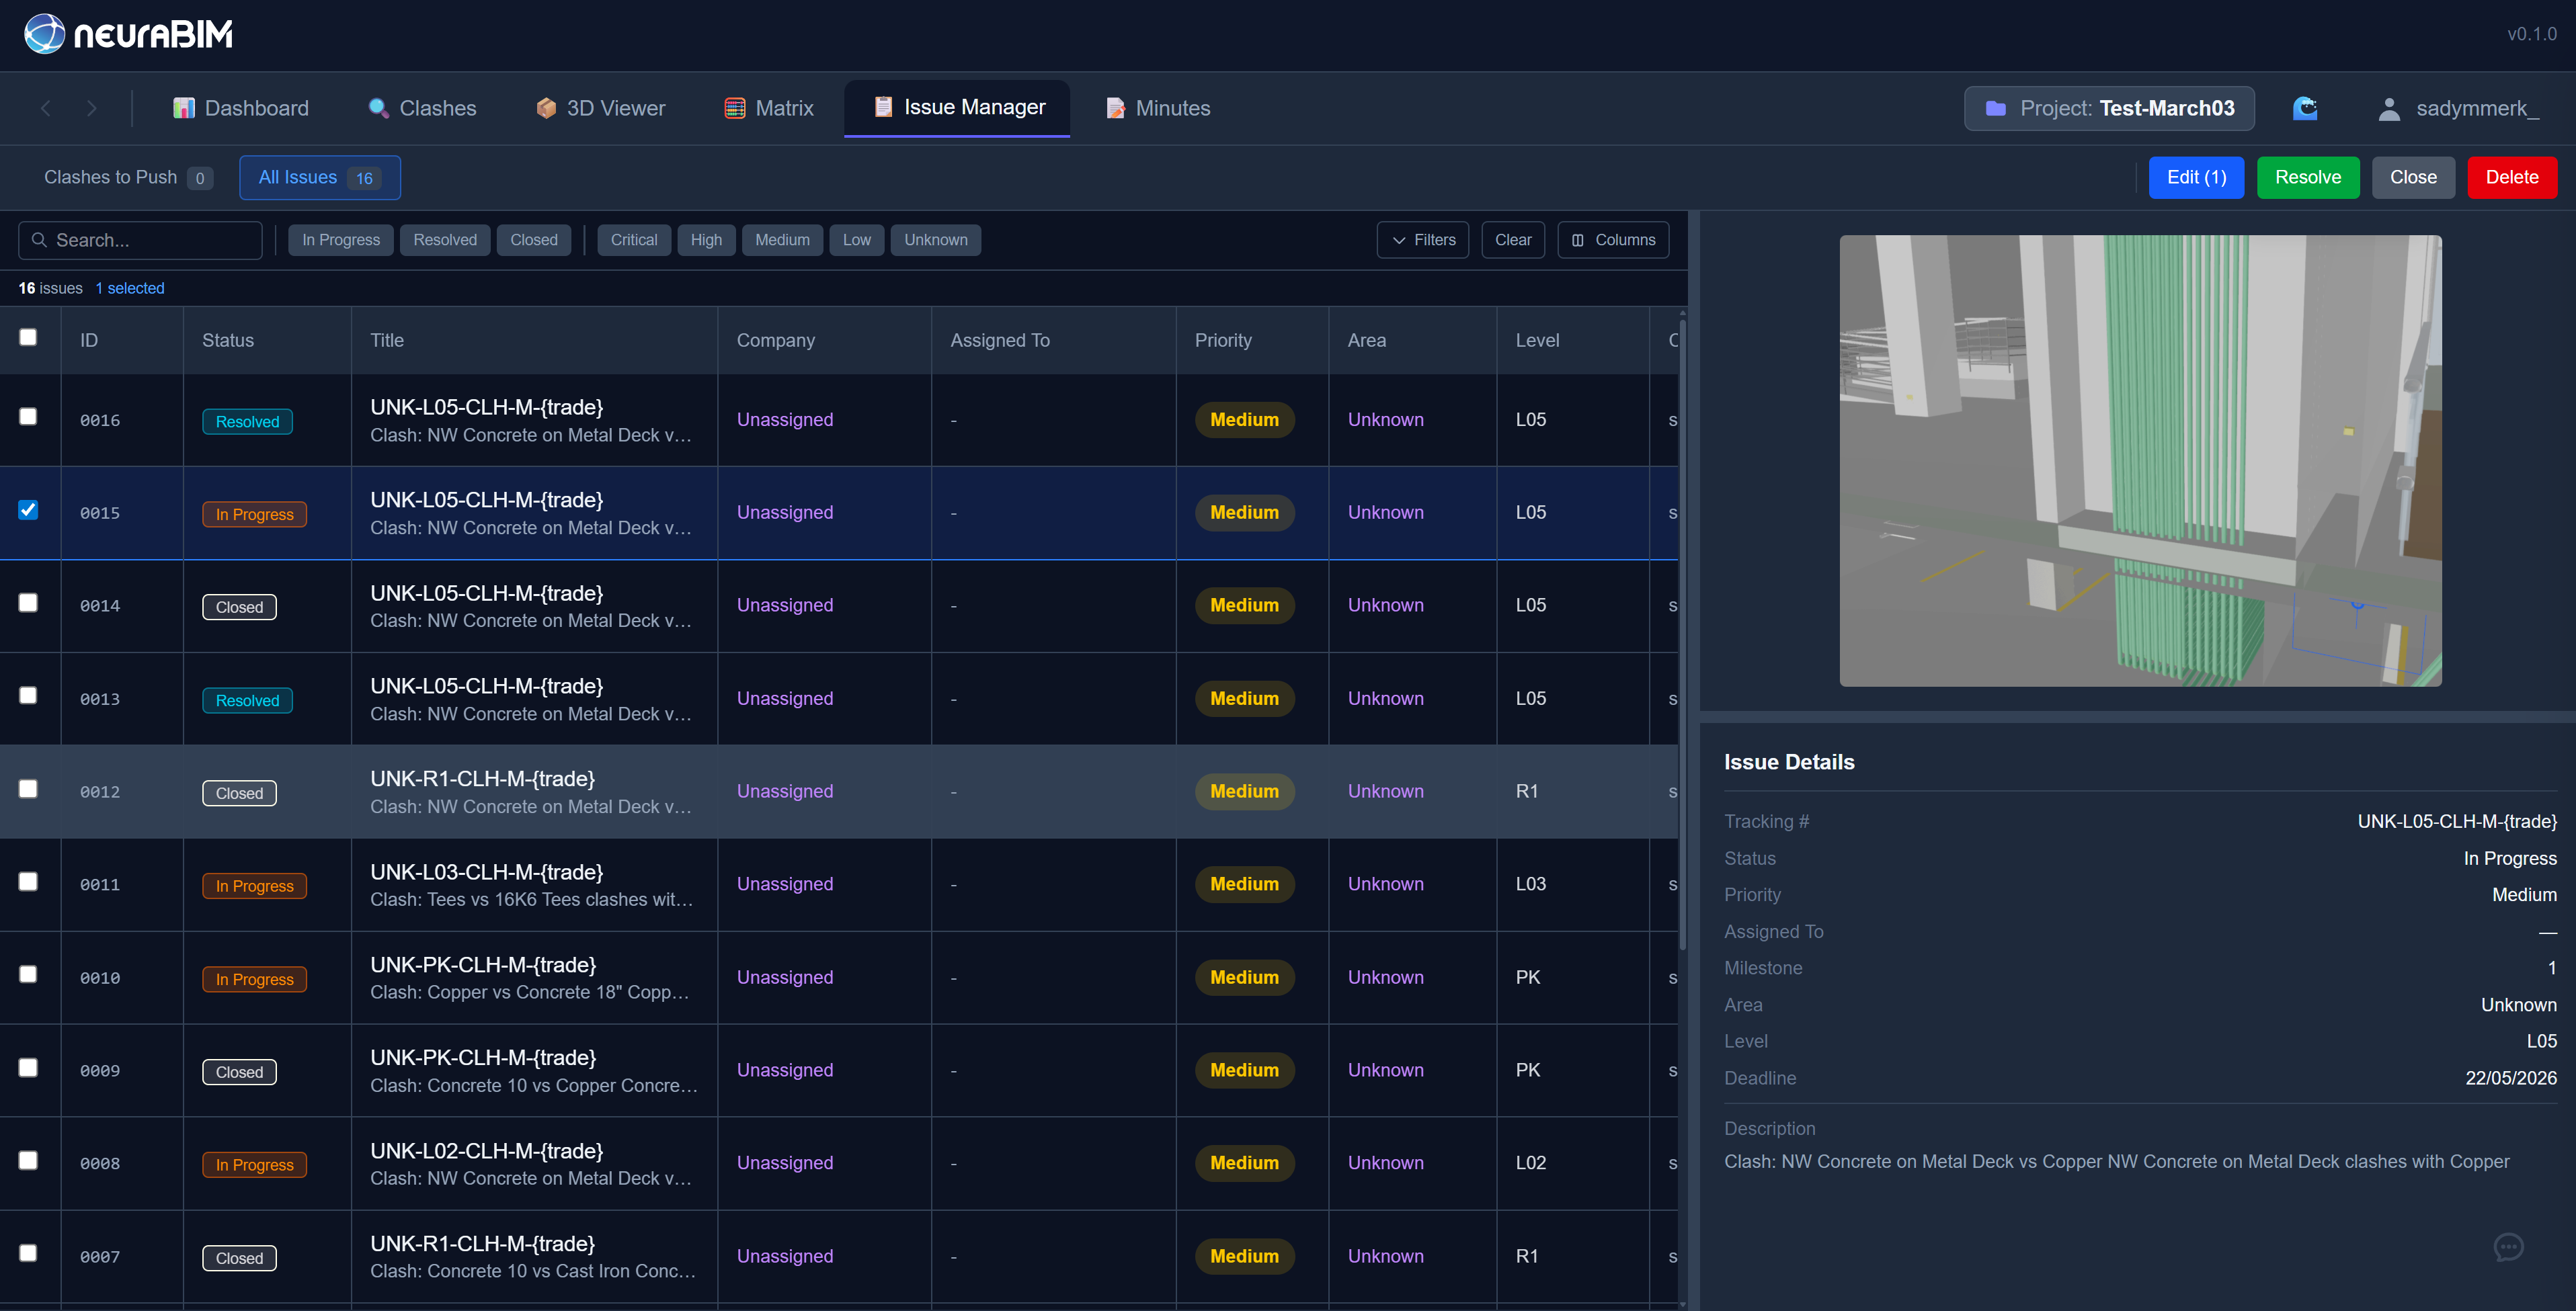Filter by Low priority chip
2576x1311 pixels.
(856, 240)
